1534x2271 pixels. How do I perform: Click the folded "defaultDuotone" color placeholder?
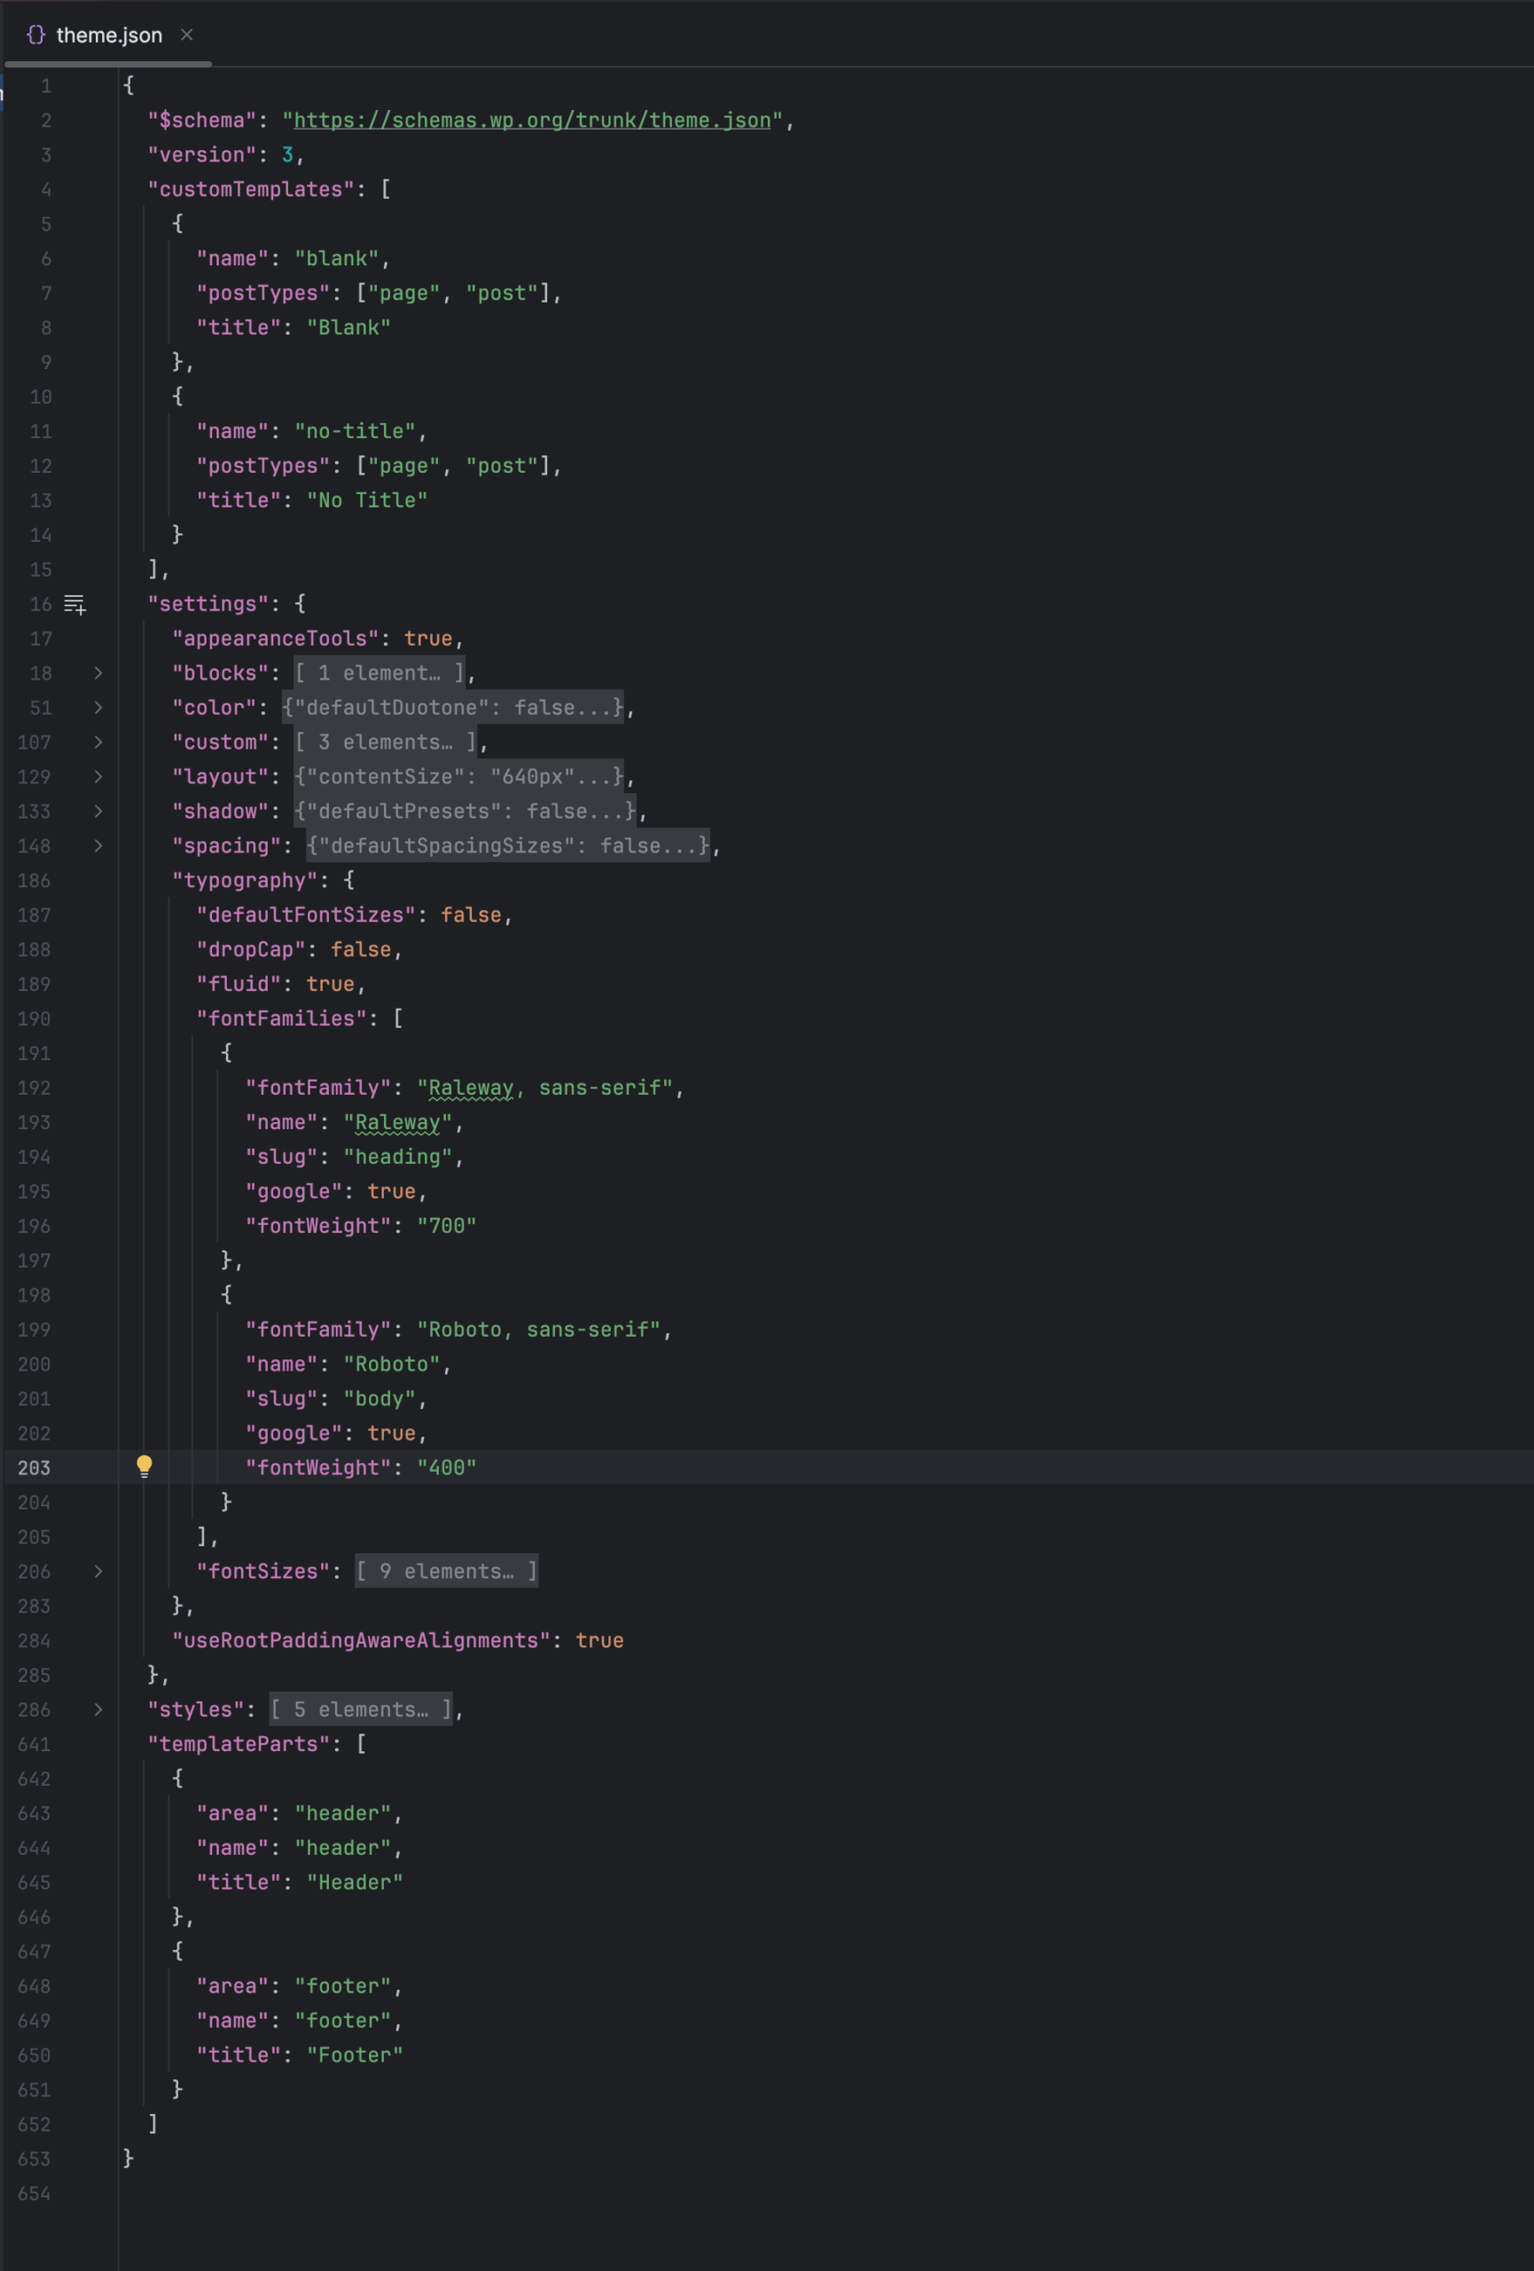click(453, 708)
